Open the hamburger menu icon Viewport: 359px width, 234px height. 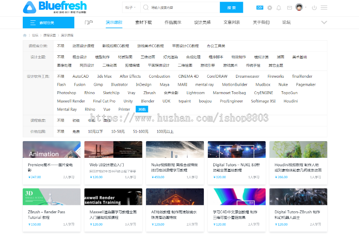(x=324, y=8)
